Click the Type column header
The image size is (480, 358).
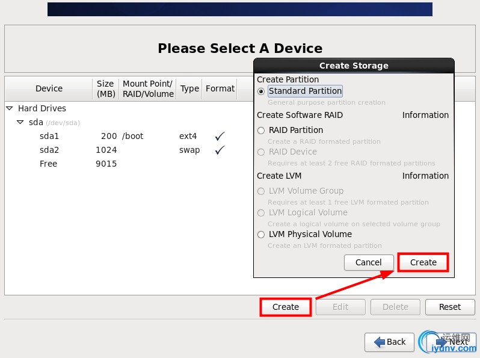[x=189, y=88]
